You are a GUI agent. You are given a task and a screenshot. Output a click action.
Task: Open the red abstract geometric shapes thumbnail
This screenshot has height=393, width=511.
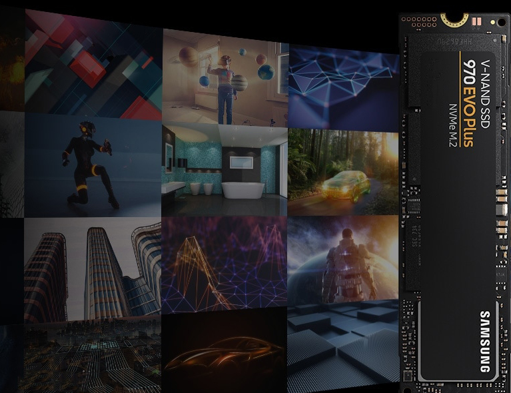click(x=93, y=65)
